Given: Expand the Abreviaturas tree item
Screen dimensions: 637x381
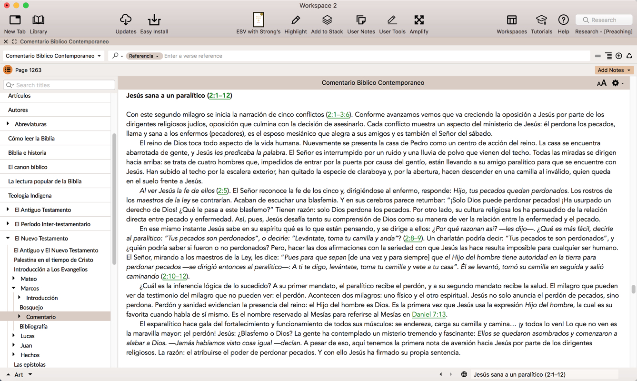Looking at the screenshot, I should [x=8, y=124].
